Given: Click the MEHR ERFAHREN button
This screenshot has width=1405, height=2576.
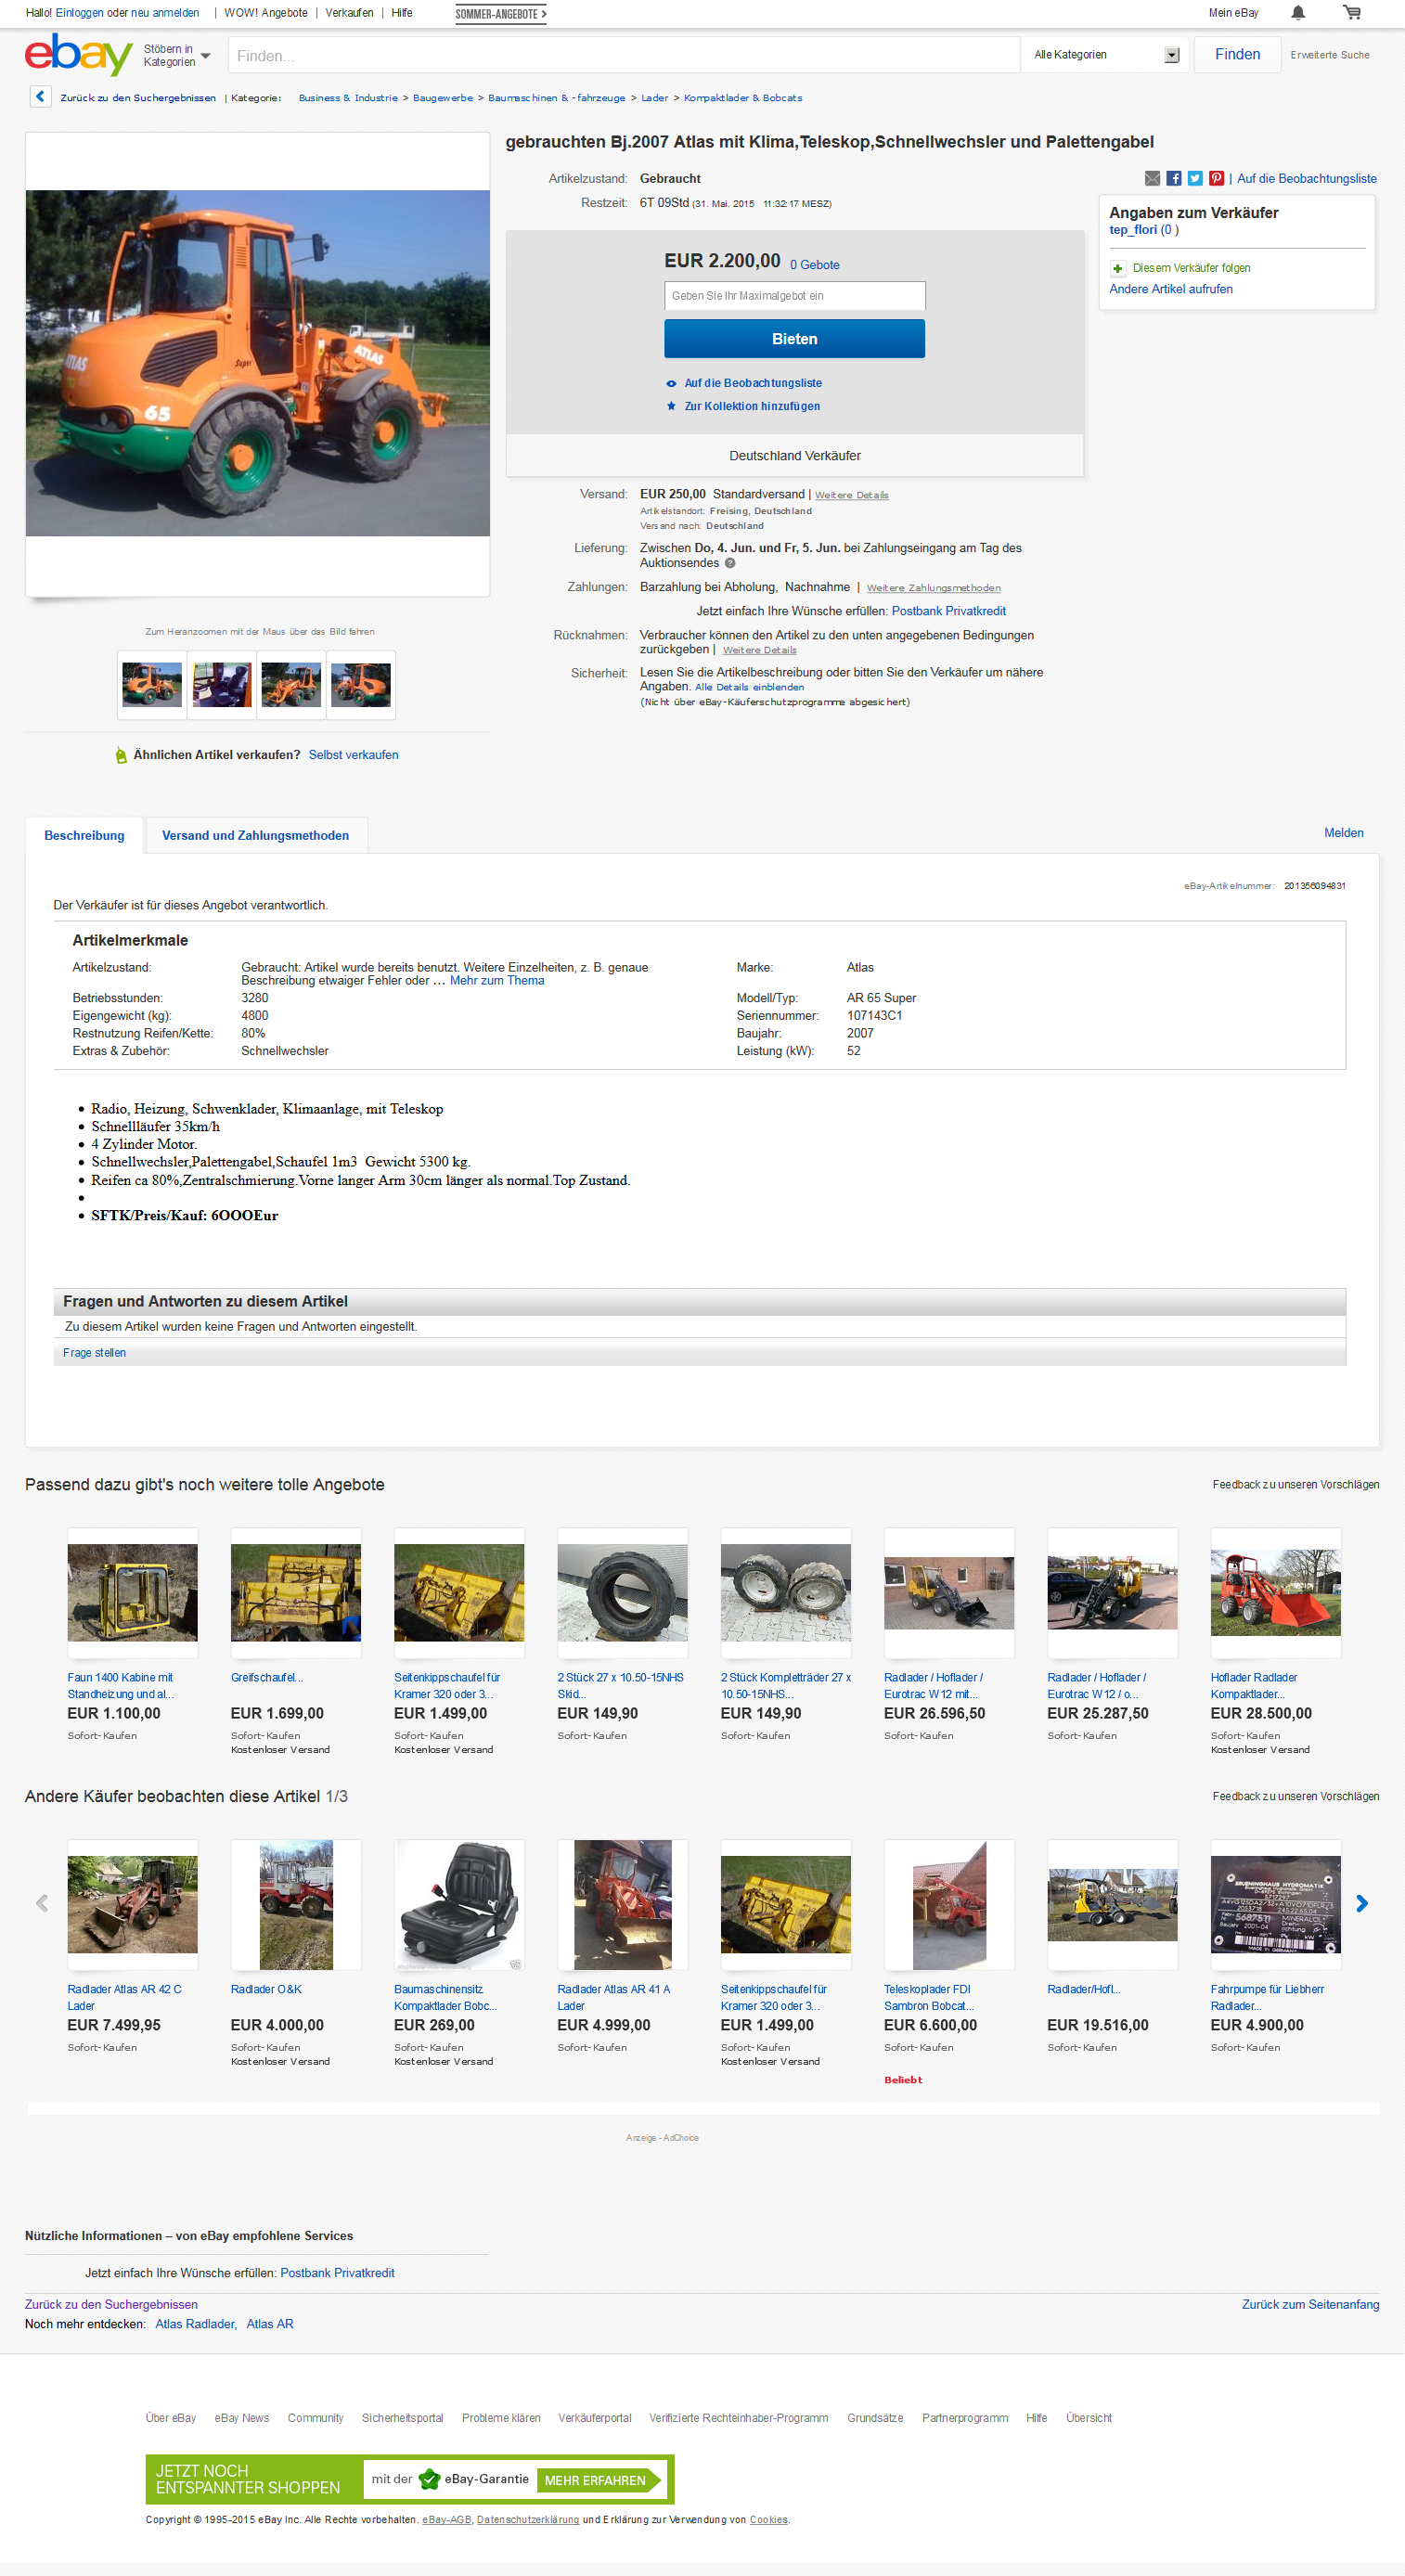Looking at the screenshot, I should click(x=599, y=2480).
